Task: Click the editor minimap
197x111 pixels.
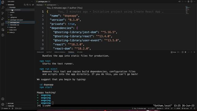Action: click(188, 10)
